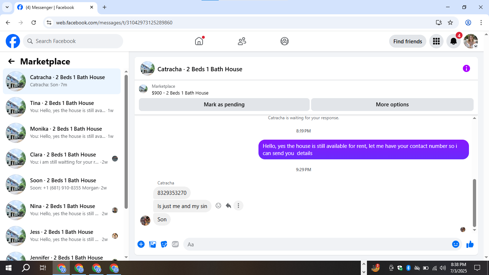
Task: Bookmark this page with star icon
Action: click(x=450, y=23)
